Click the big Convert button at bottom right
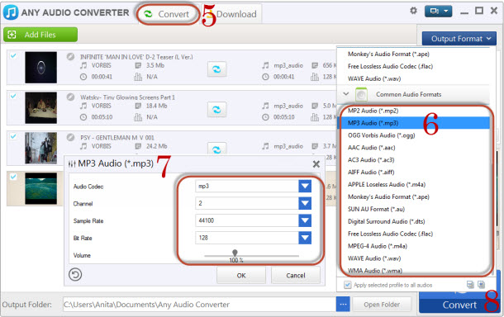The height and width of the screenshot is (317, 504). click(459, 305)
